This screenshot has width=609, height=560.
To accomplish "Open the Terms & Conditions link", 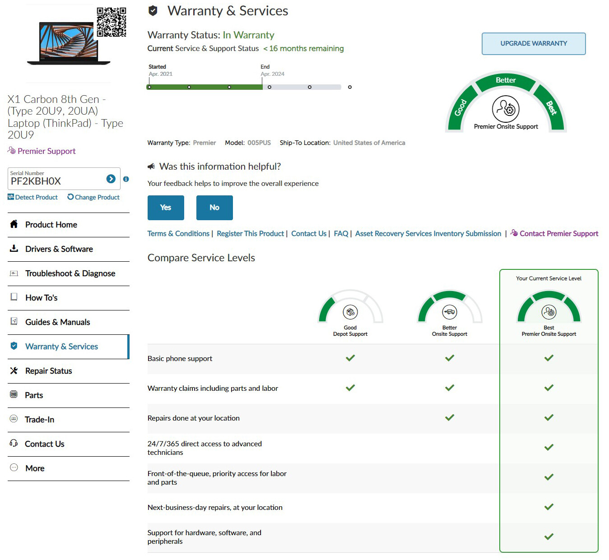I will tap(178, 234).
